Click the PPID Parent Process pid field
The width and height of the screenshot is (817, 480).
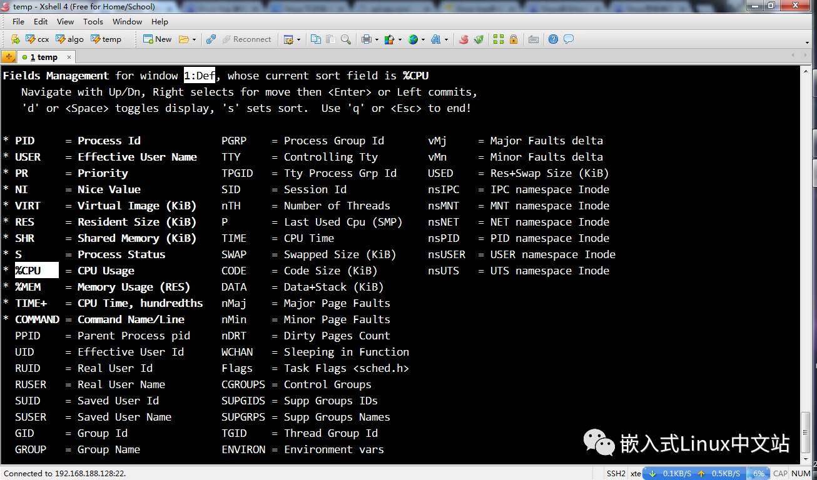103,336
